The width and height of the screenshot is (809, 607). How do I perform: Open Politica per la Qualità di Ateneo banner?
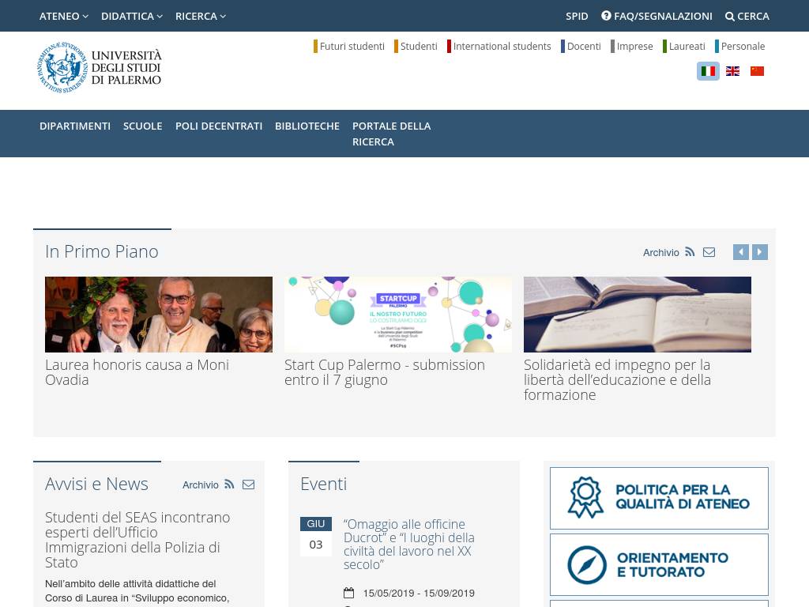(659, 498)
